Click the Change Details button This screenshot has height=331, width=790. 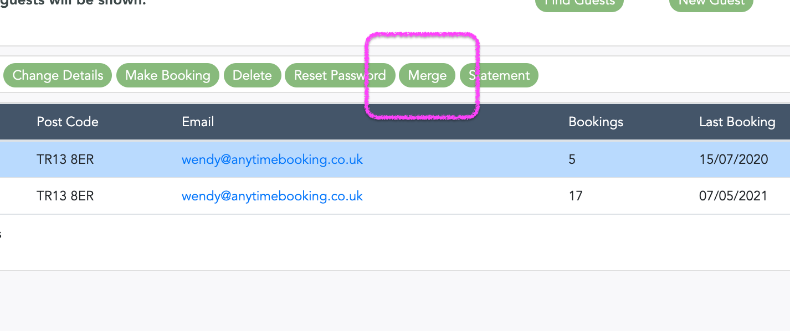[58, 75]
